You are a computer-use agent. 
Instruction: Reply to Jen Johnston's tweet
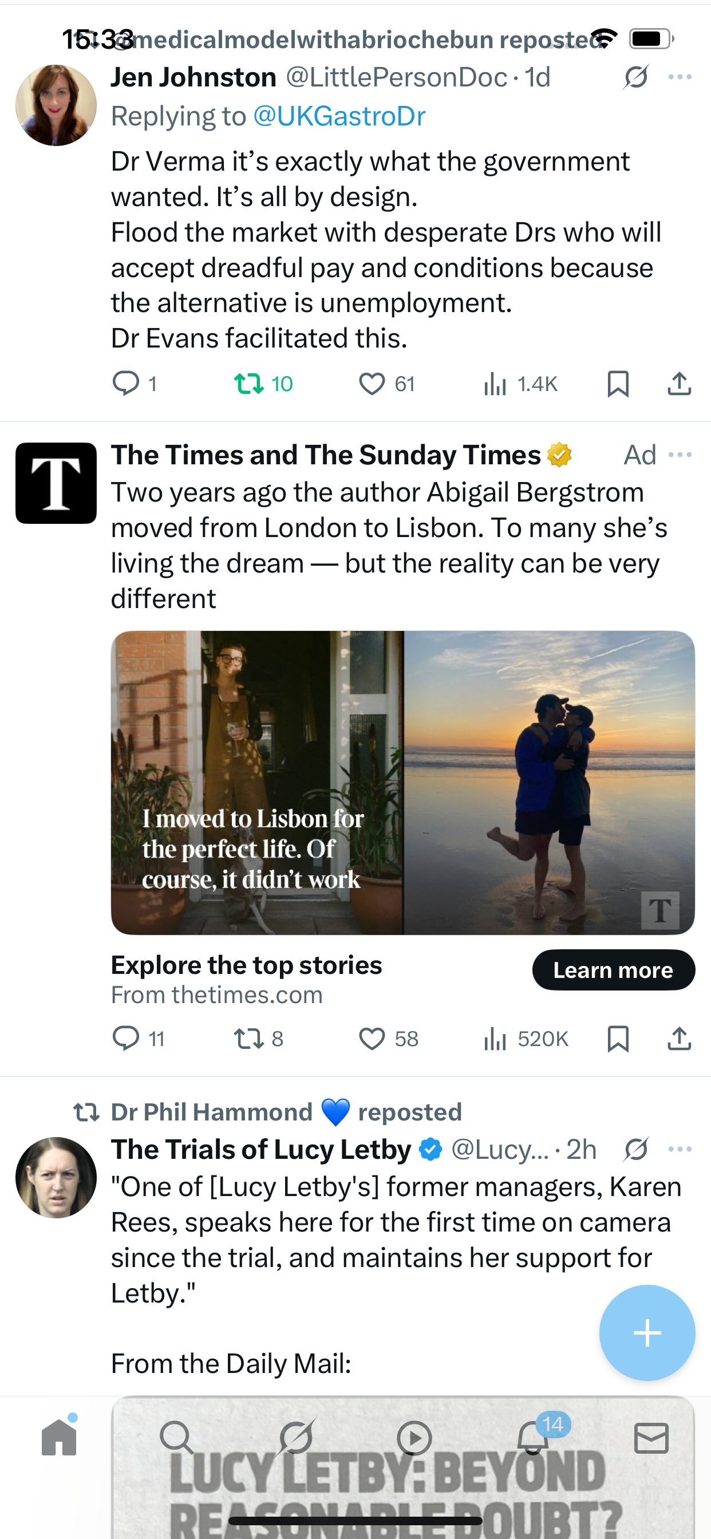pyautogui.click(x=126, y=384)
